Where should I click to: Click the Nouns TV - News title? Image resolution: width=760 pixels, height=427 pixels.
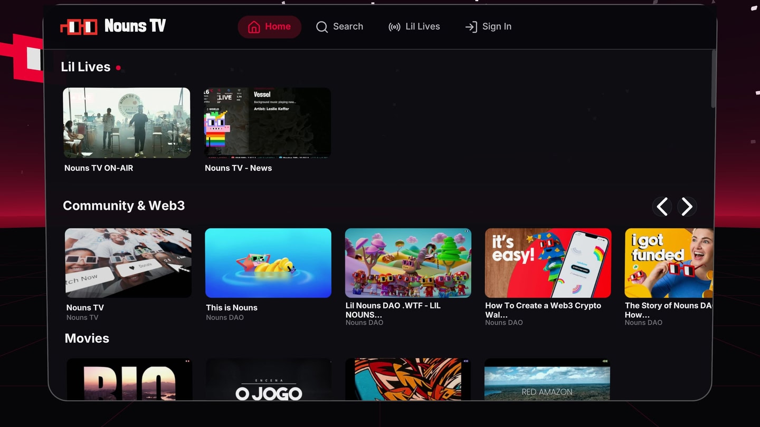coord(239,168)
